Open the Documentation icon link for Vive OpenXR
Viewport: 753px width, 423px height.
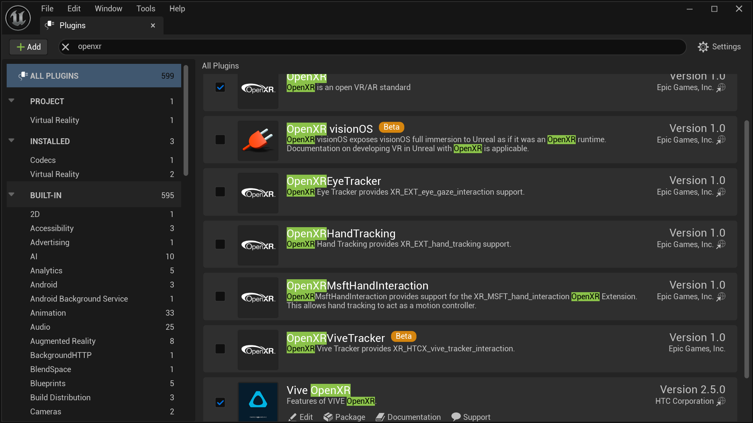pyautogui.click(x=380, y=417)
